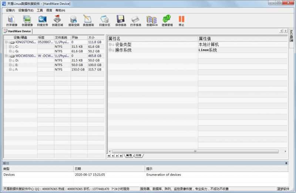Go to next sheet tab arrow
296x193 pixels.
click(x=117, y=156)
